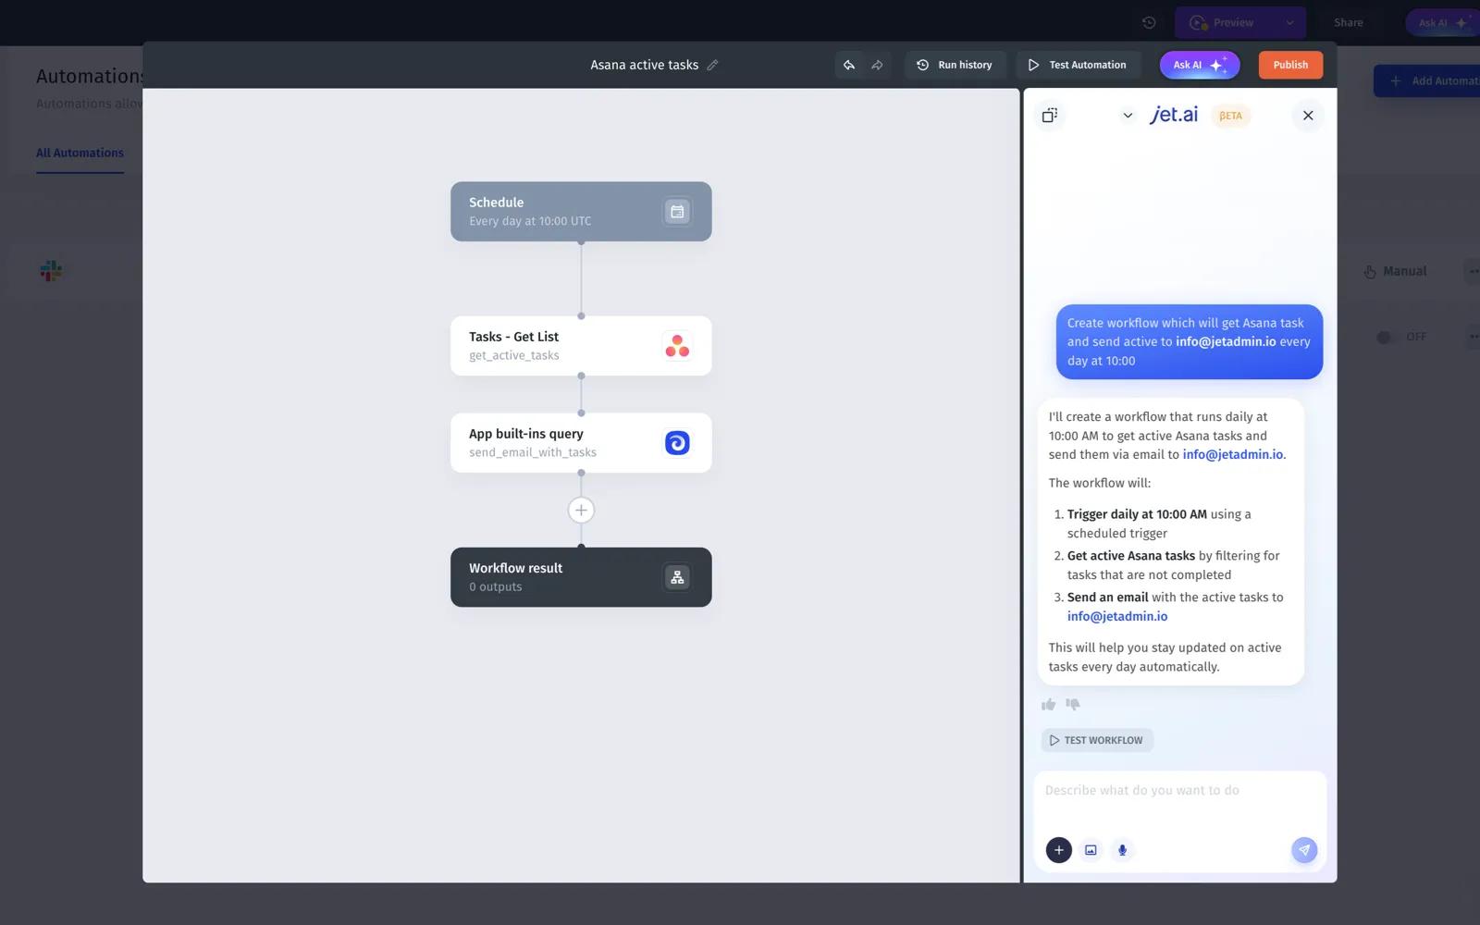Screen dimensions: 1480x925
Task: Click the image attachment icon in chat
Action: coord(1091,850)
